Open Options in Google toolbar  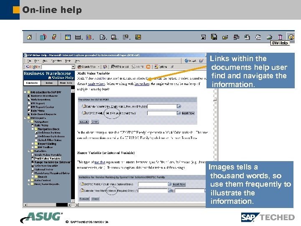[161, 67]
